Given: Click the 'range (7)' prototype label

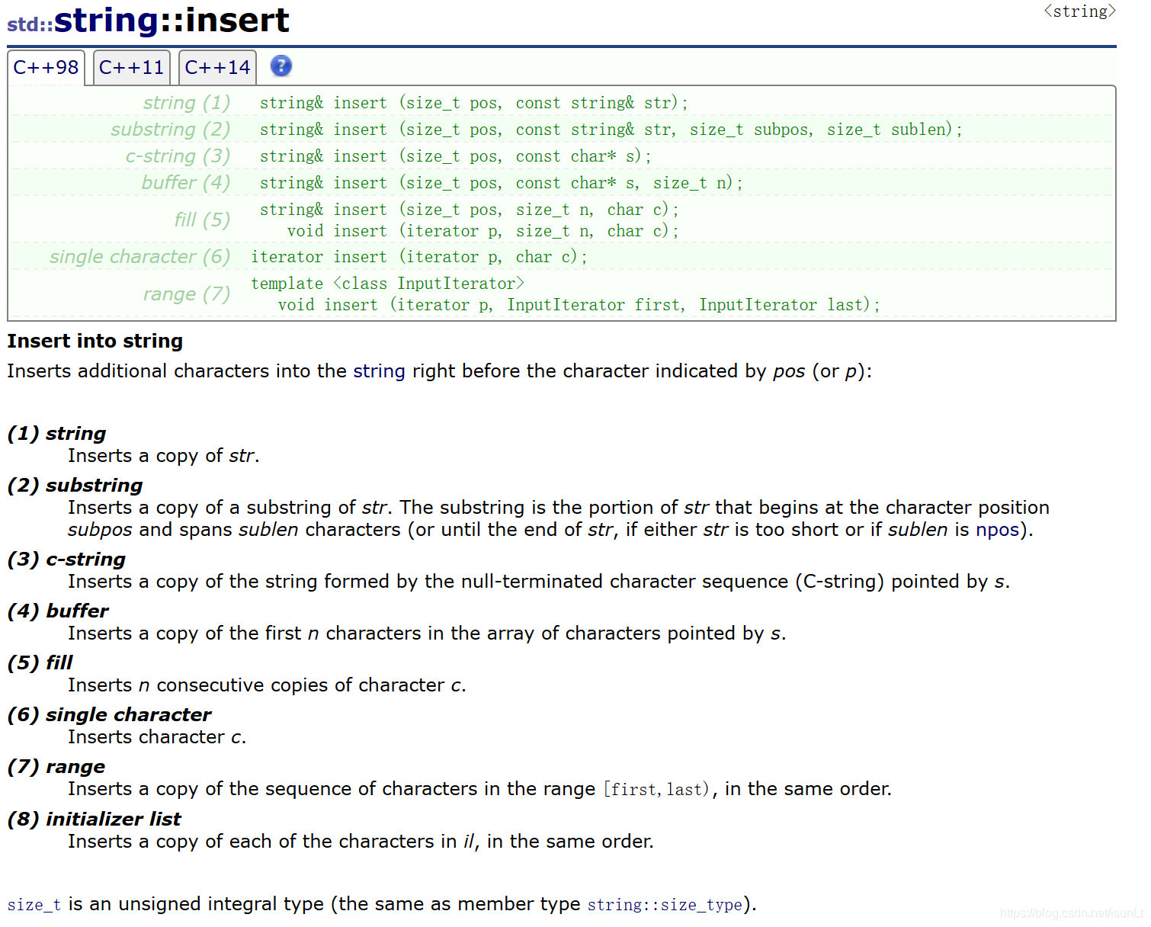Looking at the screenshot, I should pyautogui.click(x=187, y=294).
